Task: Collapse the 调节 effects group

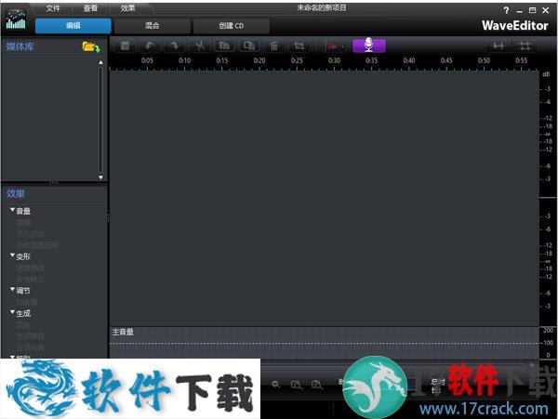Action: coord(12,290)
